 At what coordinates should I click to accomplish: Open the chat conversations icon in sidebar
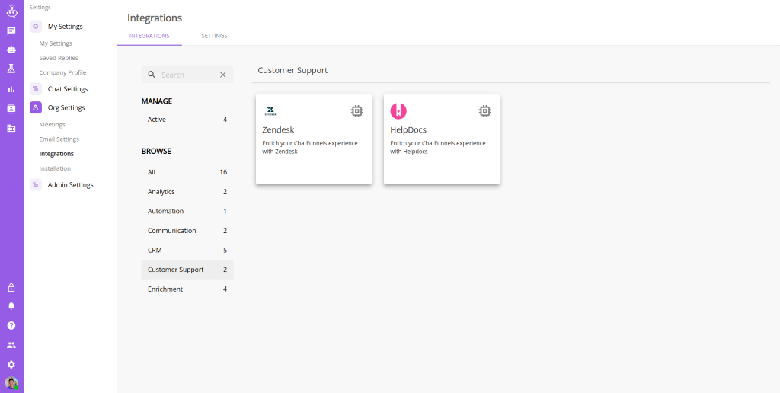point(11,30)
